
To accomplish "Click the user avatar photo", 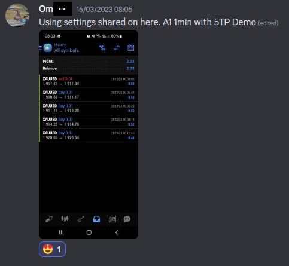I will pos(17,16).
